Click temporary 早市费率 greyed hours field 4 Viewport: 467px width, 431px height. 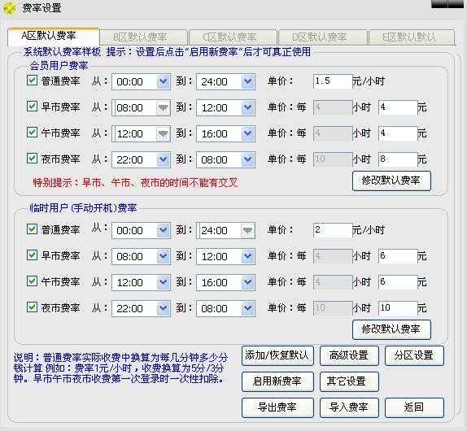[x=333, y=256]
